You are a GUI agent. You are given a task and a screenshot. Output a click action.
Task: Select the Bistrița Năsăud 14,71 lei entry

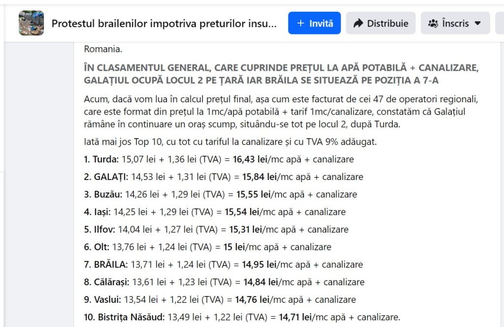click(242, 317)
